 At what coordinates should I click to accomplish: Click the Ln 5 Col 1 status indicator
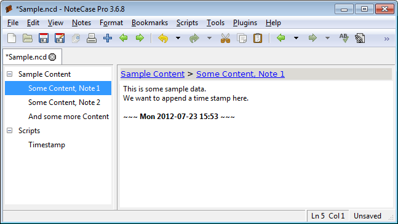click(328, 216)
